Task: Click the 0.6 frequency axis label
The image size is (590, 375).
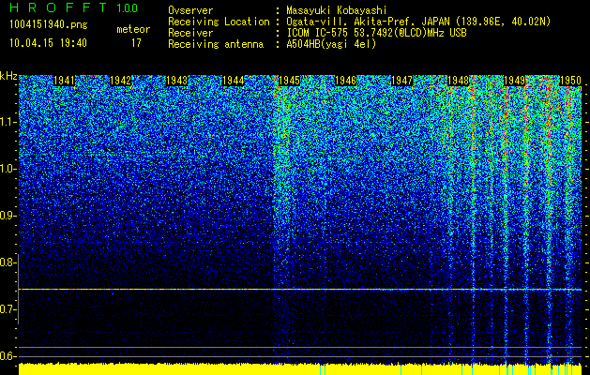Action: coord(8,356)
